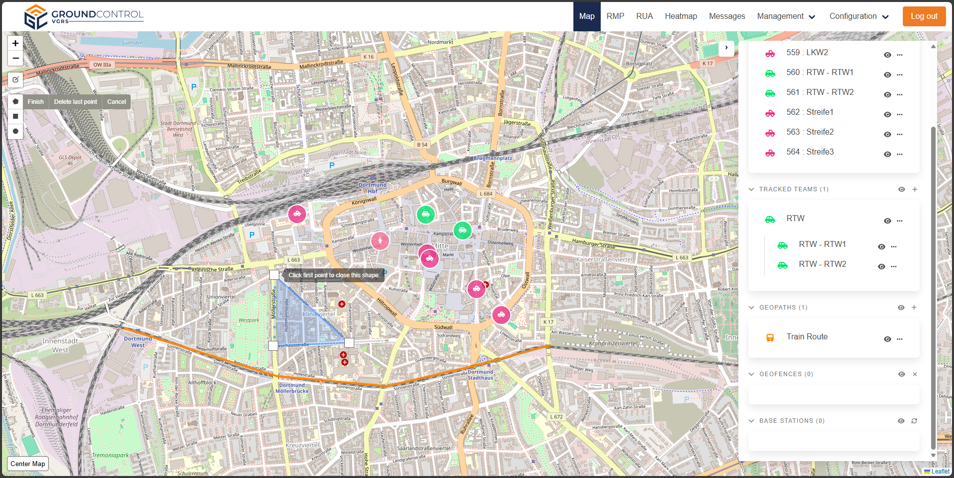This screenshot has width=954, height=478.
Task: Open the Messages tab
Action: click(726, 16)
